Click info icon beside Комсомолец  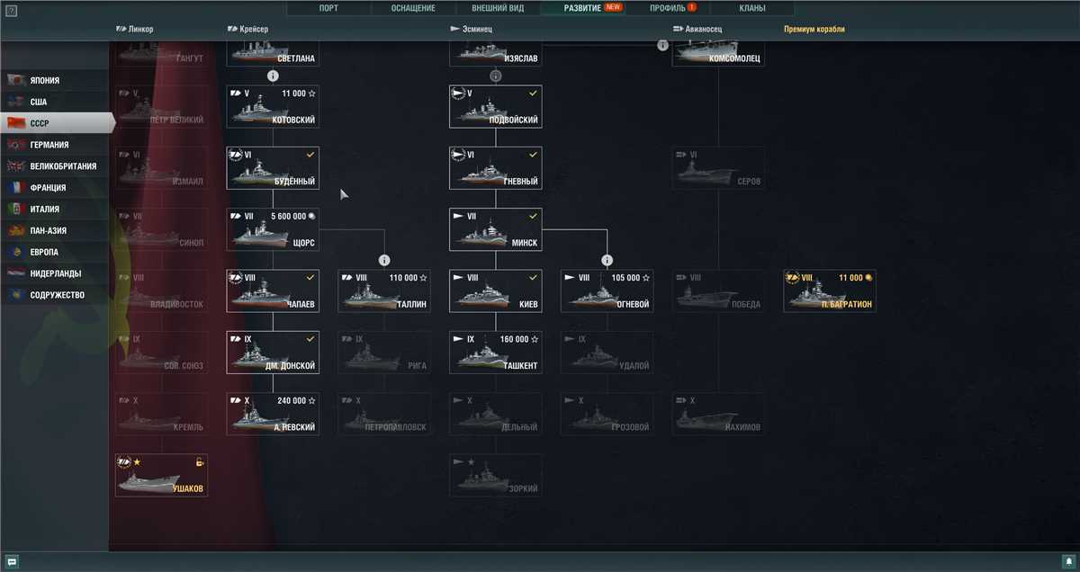coord(663,45)
